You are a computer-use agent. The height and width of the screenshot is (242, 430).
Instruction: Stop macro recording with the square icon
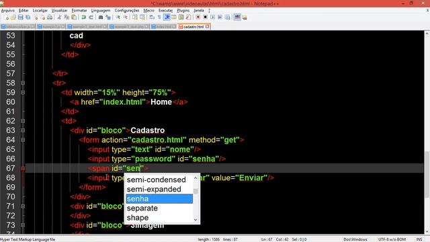tap(205, 17)
